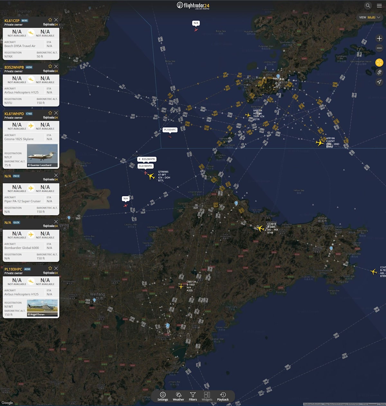Click the red aircraft under the top N/A label
Screen dimensions: 386x406
tap(196, 30)
